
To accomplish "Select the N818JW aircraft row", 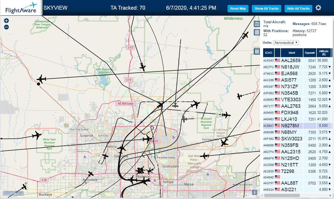I will tap(297, 67).
